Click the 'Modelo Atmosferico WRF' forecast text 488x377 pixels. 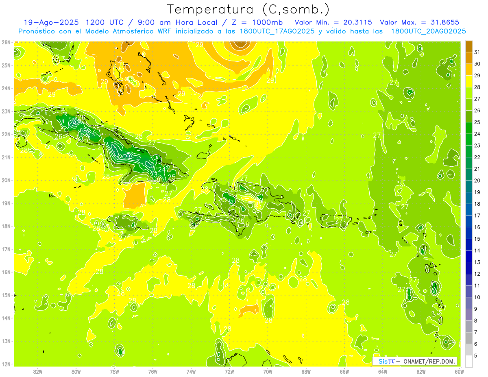tap(129, 31)
